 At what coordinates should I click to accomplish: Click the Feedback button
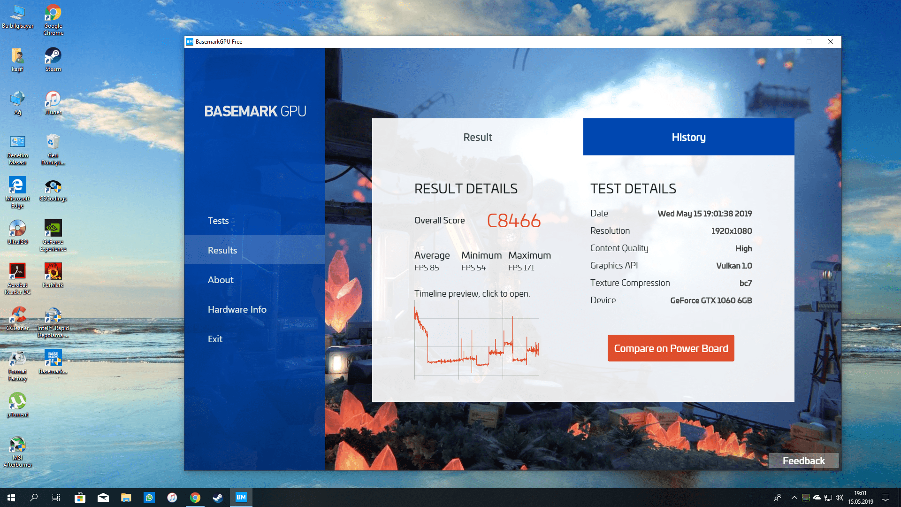803,461
